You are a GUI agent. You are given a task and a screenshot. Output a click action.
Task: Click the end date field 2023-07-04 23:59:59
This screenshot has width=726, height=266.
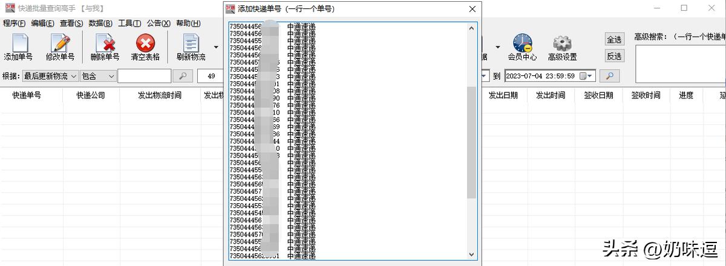coord(550,76)
